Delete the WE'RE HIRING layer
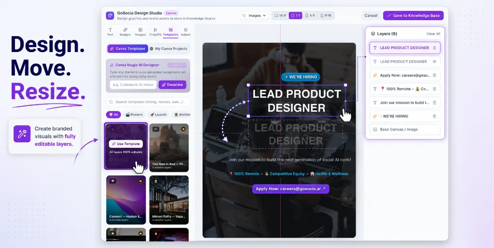The width and height of the screenshot is (494, 248). [435, 117]
